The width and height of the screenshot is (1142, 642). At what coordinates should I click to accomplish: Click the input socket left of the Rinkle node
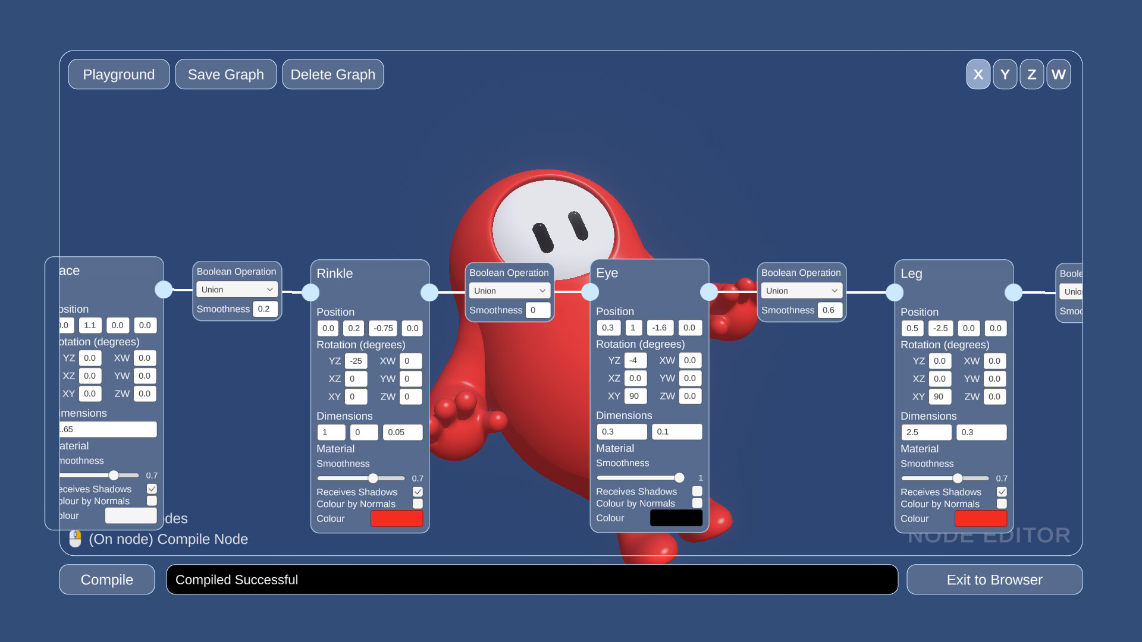310,291
